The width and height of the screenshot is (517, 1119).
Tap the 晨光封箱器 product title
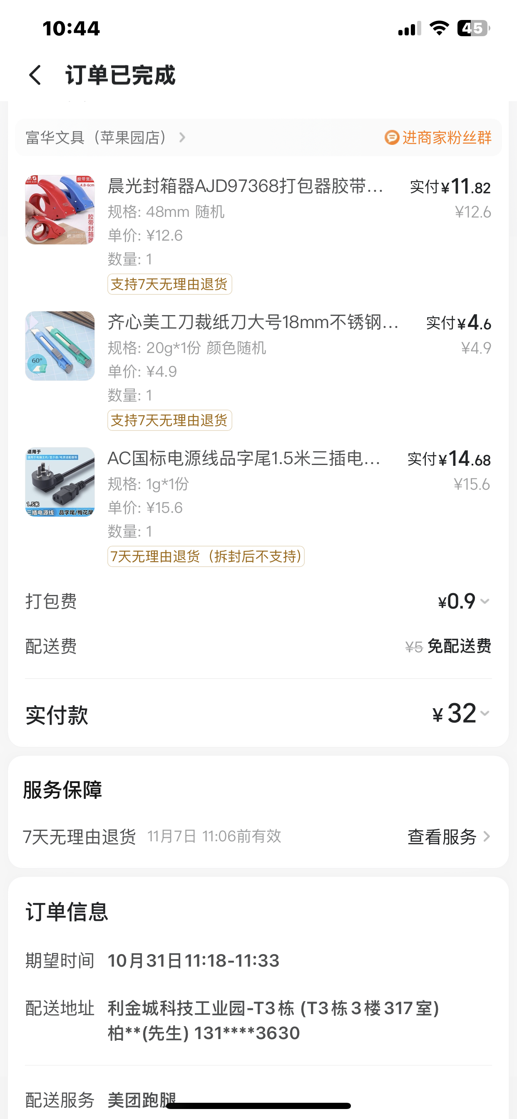click(x=245, y=186)
